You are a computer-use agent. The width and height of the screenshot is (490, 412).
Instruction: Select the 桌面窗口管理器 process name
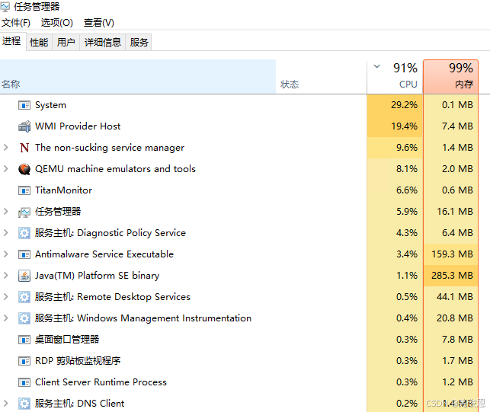(x=67, y=339)
